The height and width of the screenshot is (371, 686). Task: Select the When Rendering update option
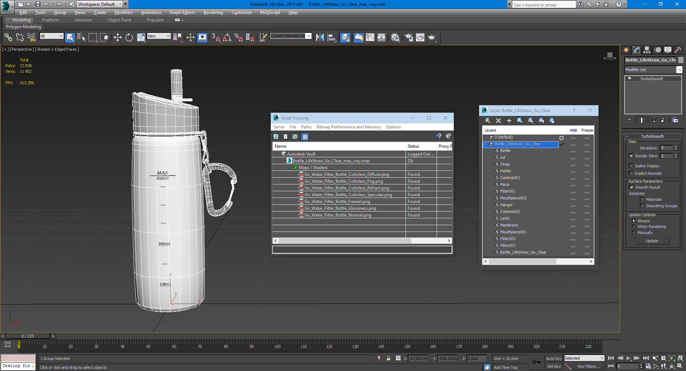pos(633,226)
